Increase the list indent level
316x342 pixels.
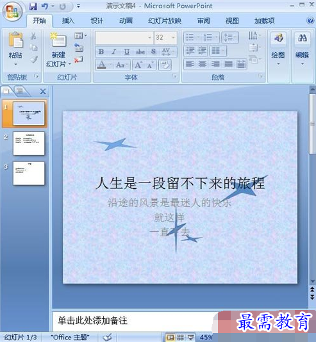[x=203, y=51]
